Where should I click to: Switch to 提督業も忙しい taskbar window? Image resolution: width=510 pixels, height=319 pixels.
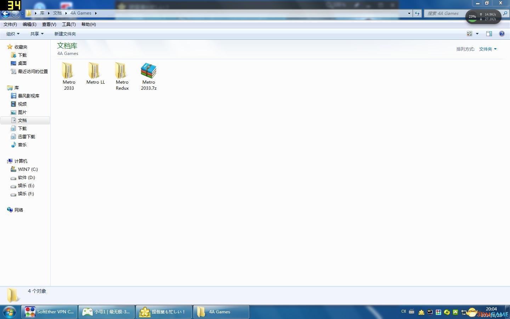(164, 312)
